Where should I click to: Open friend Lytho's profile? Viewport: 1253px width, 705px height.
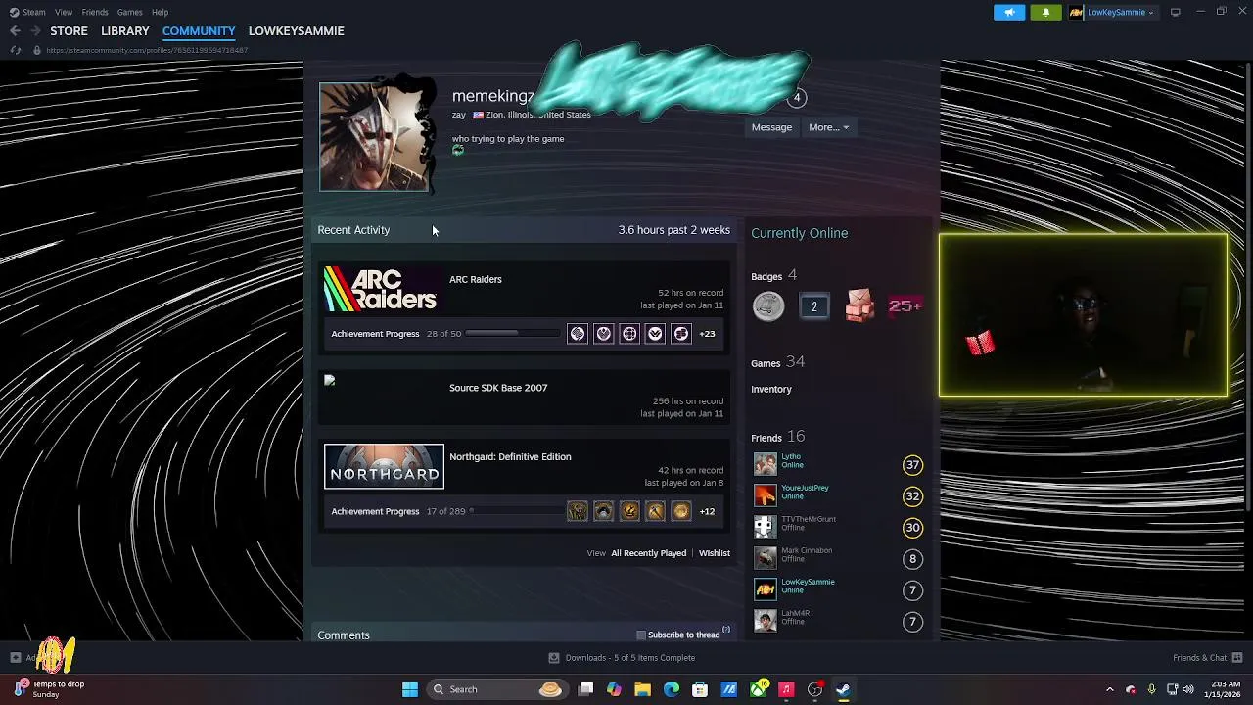coord(791,456)
